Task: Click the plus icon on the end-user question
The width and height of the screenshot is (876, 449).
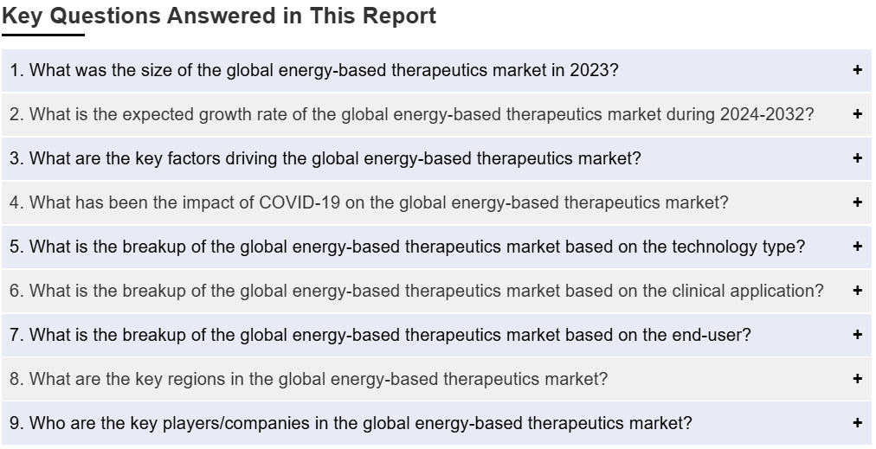Action: (x=858, y=335)
